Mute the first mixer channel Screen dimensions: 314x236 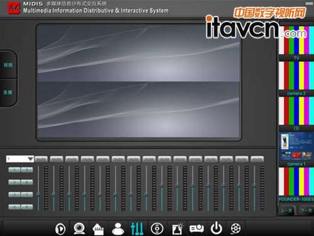tap(41, 159)
